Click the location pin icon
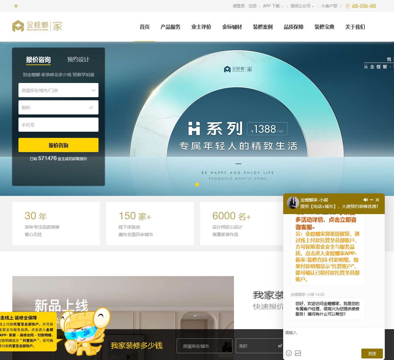 pyautogui.click(x=16, y=6)
